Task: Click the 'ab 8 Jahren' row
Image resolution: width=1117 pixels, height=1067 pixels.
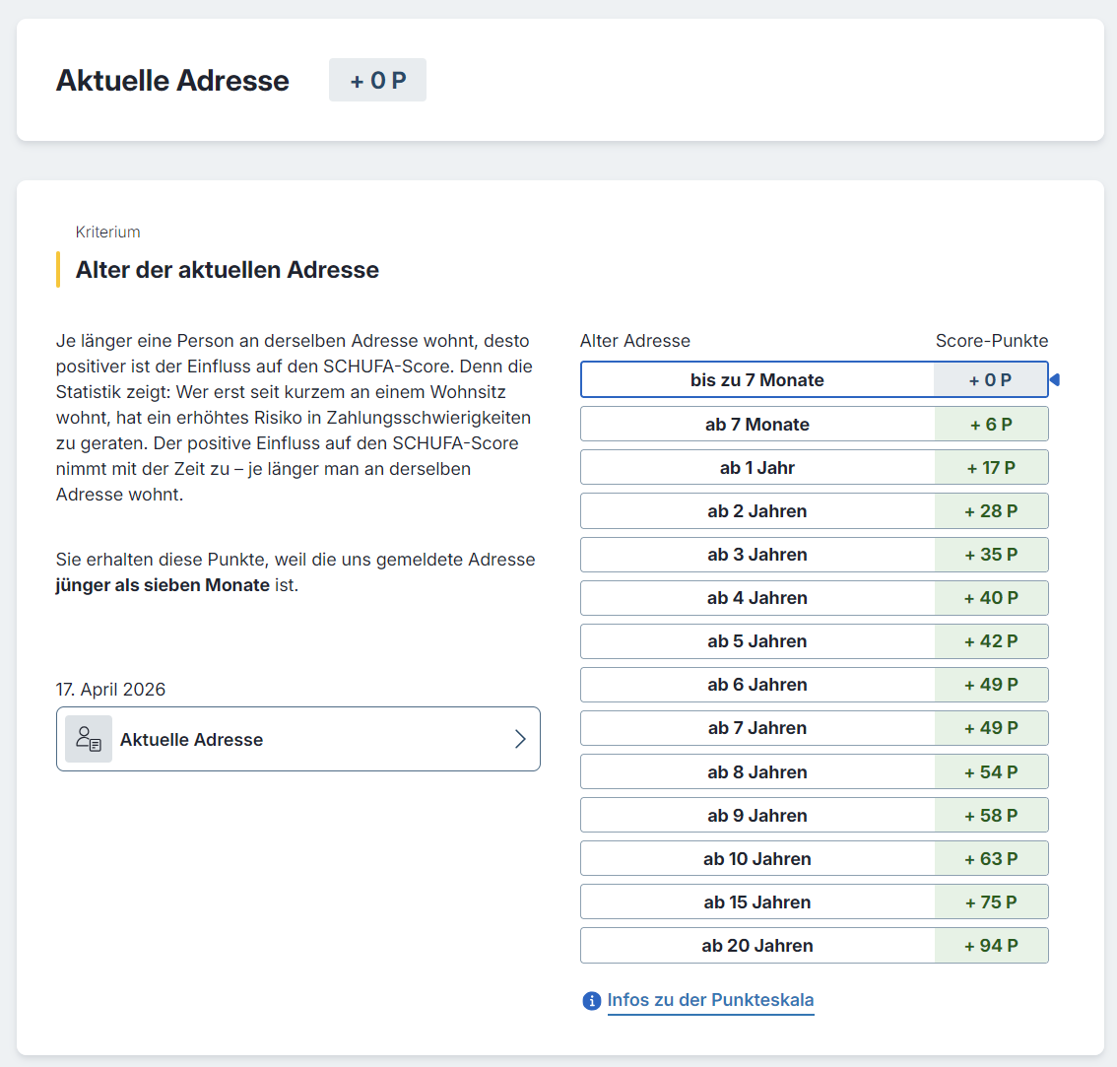Action: pyautogui.click(x=756, y=772)
